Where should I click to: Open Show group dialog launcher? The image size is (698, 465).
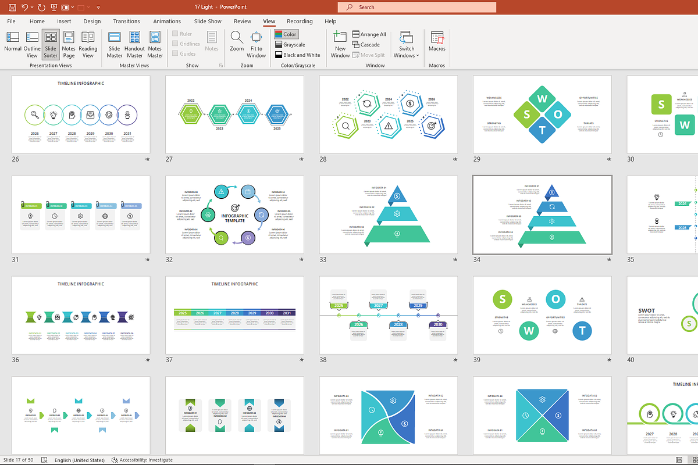tap(220, 66)
